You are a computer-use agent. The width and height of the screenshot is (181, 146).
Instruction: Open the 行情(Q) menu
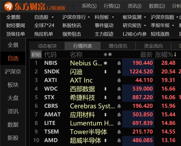[112, 6]
